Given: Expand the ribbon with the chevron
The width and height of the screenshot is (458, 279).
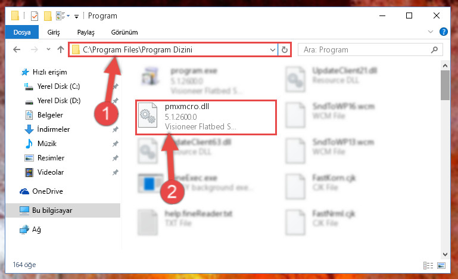Looking at the screenshot, I should 430,32.
